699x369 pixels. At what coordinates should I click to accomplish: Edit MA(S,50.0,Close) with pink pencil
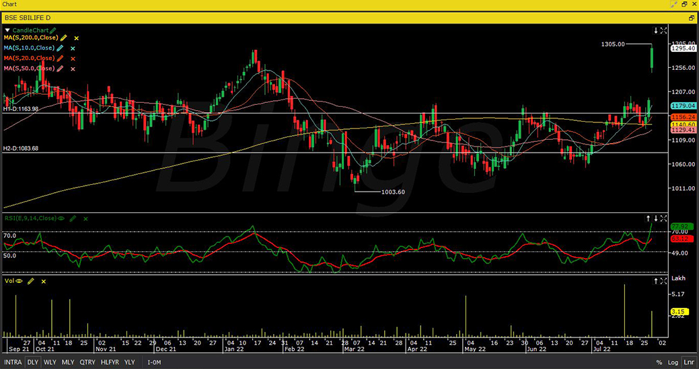[60, 69]
